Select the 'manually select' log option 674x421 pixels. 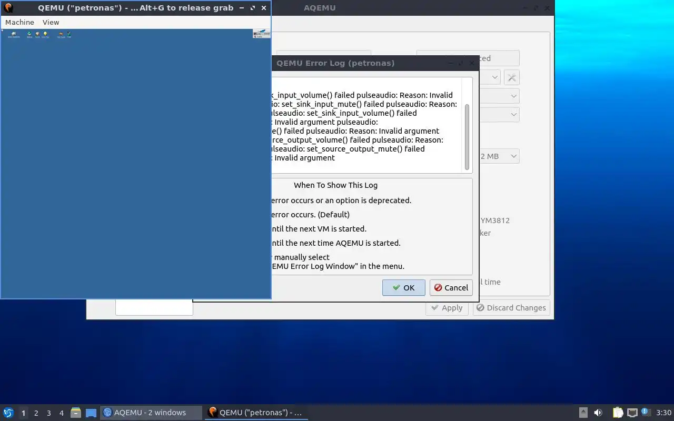coord(338,262)
